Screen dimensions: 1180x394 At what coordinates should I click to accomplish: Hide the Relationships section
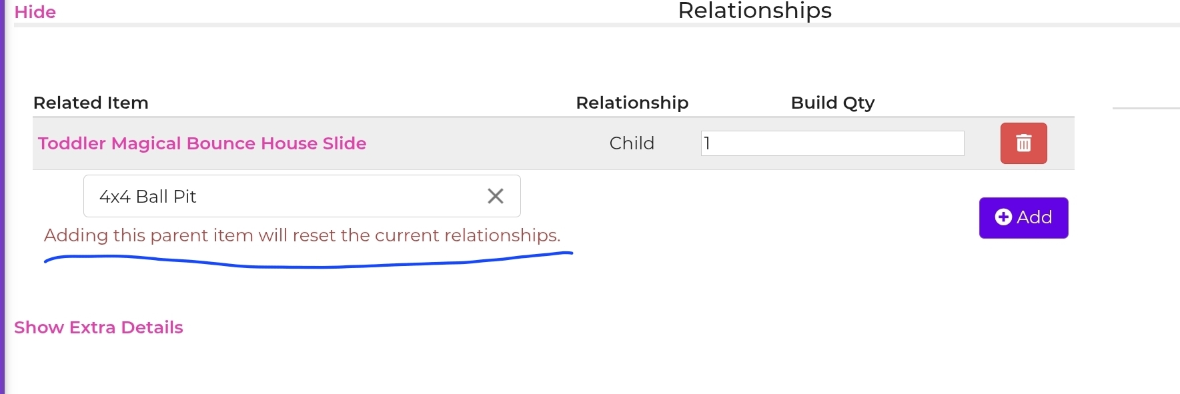[35, 12]
